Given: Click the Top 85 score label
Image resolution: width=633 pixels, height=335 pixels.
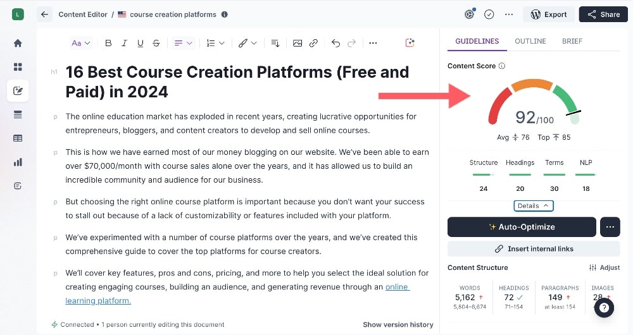Looking at the screenshot, I should click(x=554, y=137).
